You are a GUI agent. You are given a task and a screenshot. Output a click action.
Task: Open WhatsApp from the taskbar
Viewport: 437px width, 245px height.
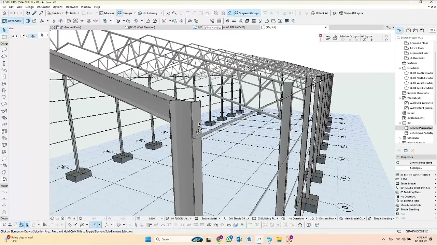pyautogui.click(x=229, y=239)
